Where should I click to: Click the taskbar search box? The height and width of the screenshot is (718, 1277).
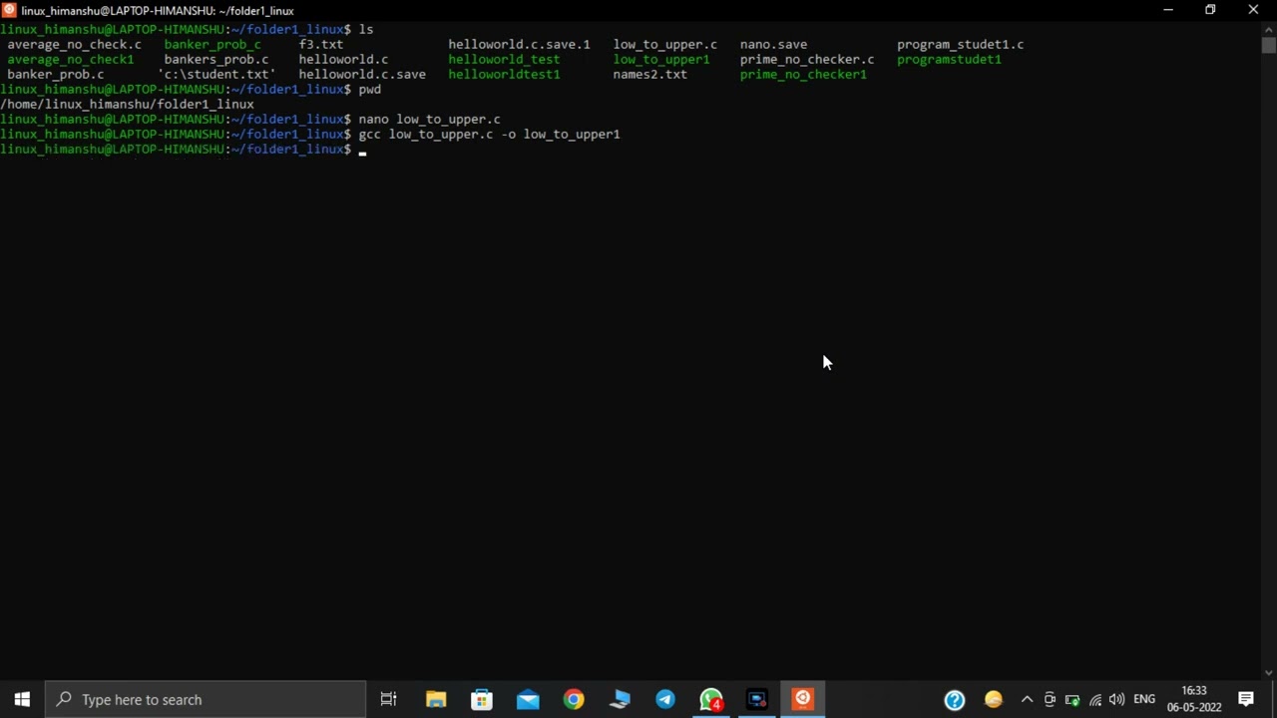(x=207, y=699)
